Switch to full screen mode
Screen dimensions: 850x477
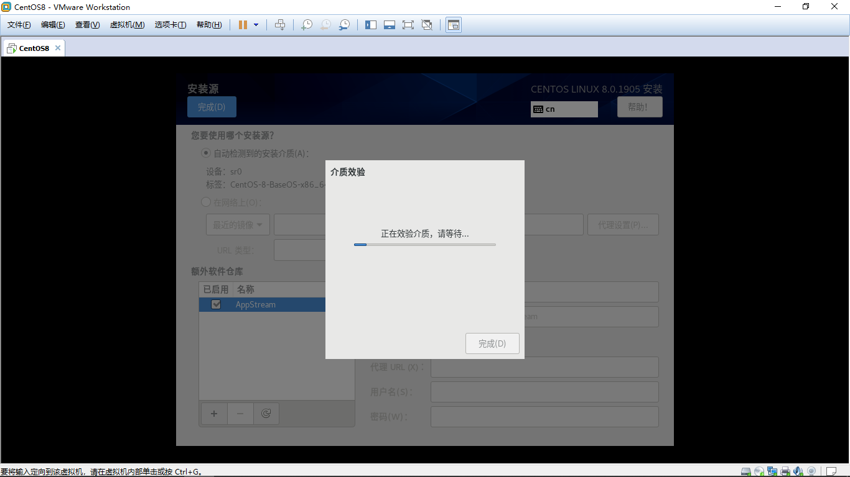(408, 25)
